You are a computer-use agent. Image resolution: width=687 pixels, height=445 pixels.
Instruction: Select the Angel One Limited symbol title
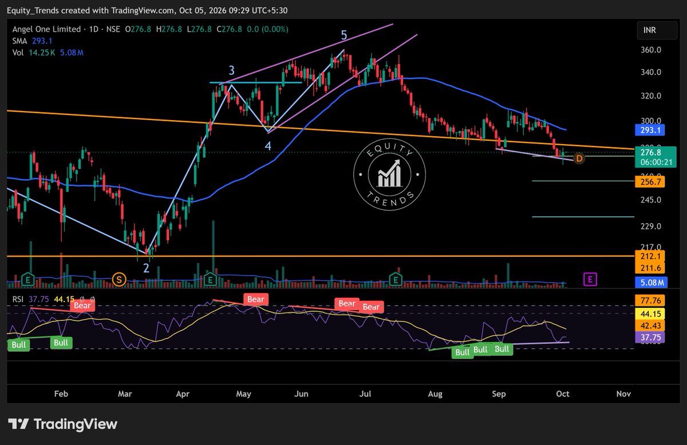point(45,29)
